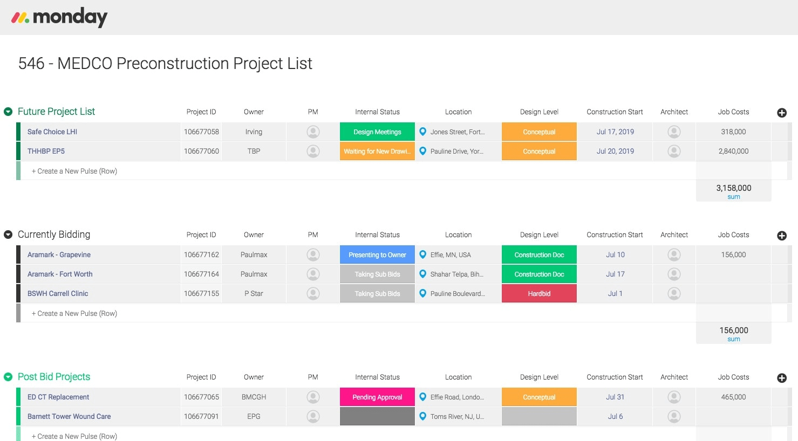
Task: Collapse the Currently Bidding group
Action: (8, 235)
